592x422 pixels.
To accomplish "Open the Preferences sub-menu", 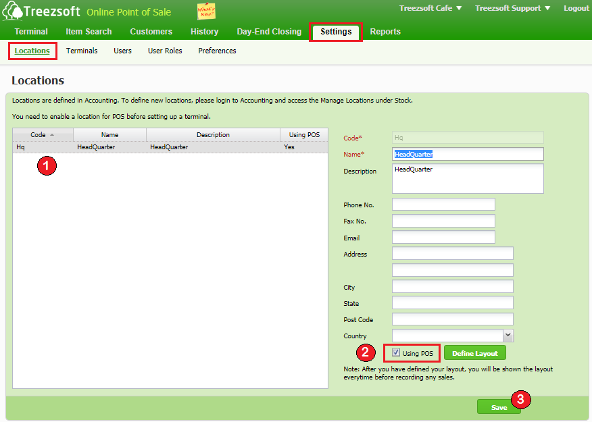I will click(x=217, y=51).
